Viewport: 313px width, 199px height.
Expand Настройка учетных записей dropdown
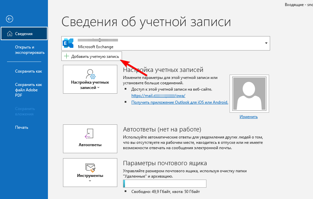tap(99, 88)
